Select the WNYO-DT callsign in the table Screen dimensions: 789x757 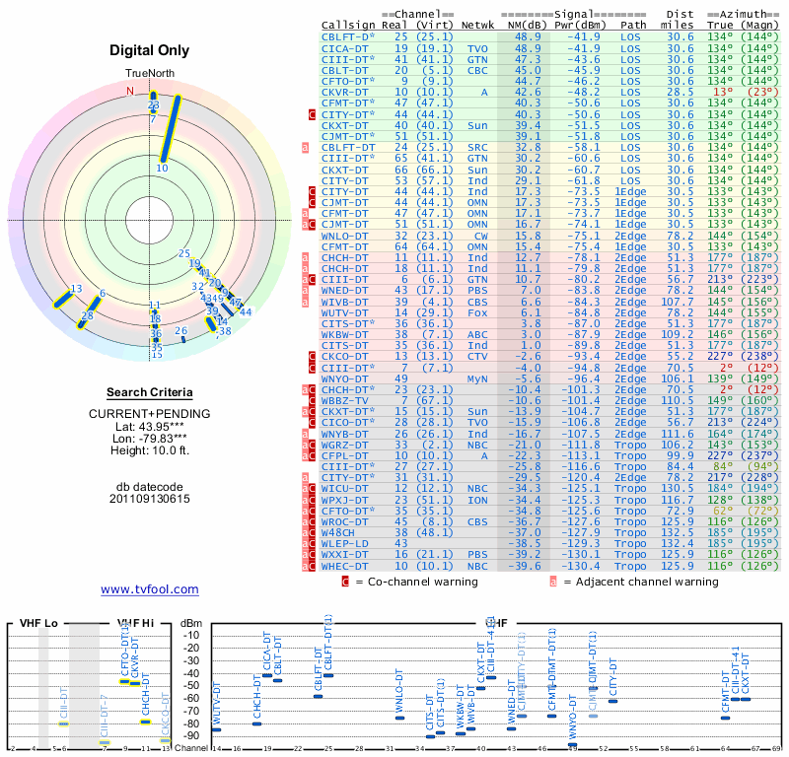coord(345,378)
